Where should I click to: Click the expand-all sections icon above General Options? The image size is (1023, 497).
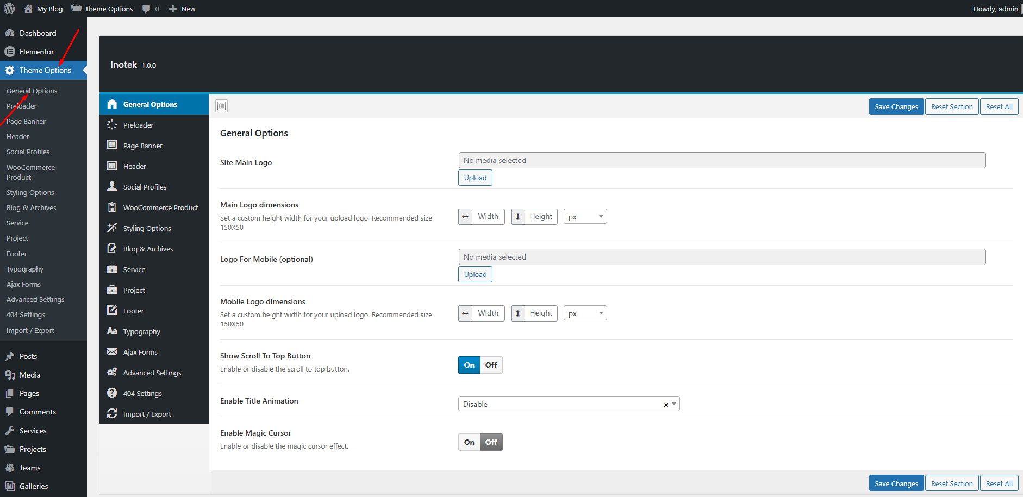coord(221,106)
